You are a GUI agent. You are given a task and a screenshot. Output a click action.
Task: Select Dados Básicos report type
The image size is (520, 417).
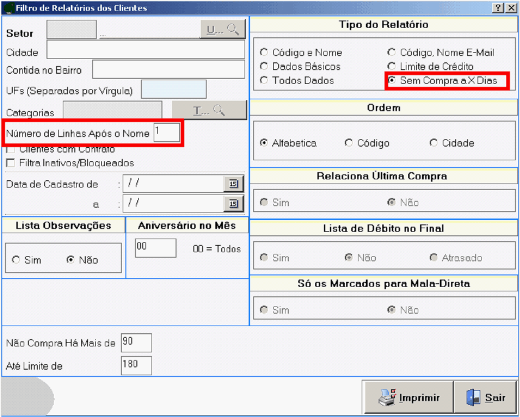coord(264,66)
